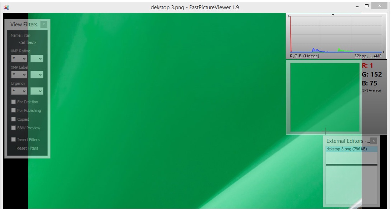Close the External Editors panel
Image resolution: width=391 pixels, height=209 pixels.
click(x=374, y=141)
